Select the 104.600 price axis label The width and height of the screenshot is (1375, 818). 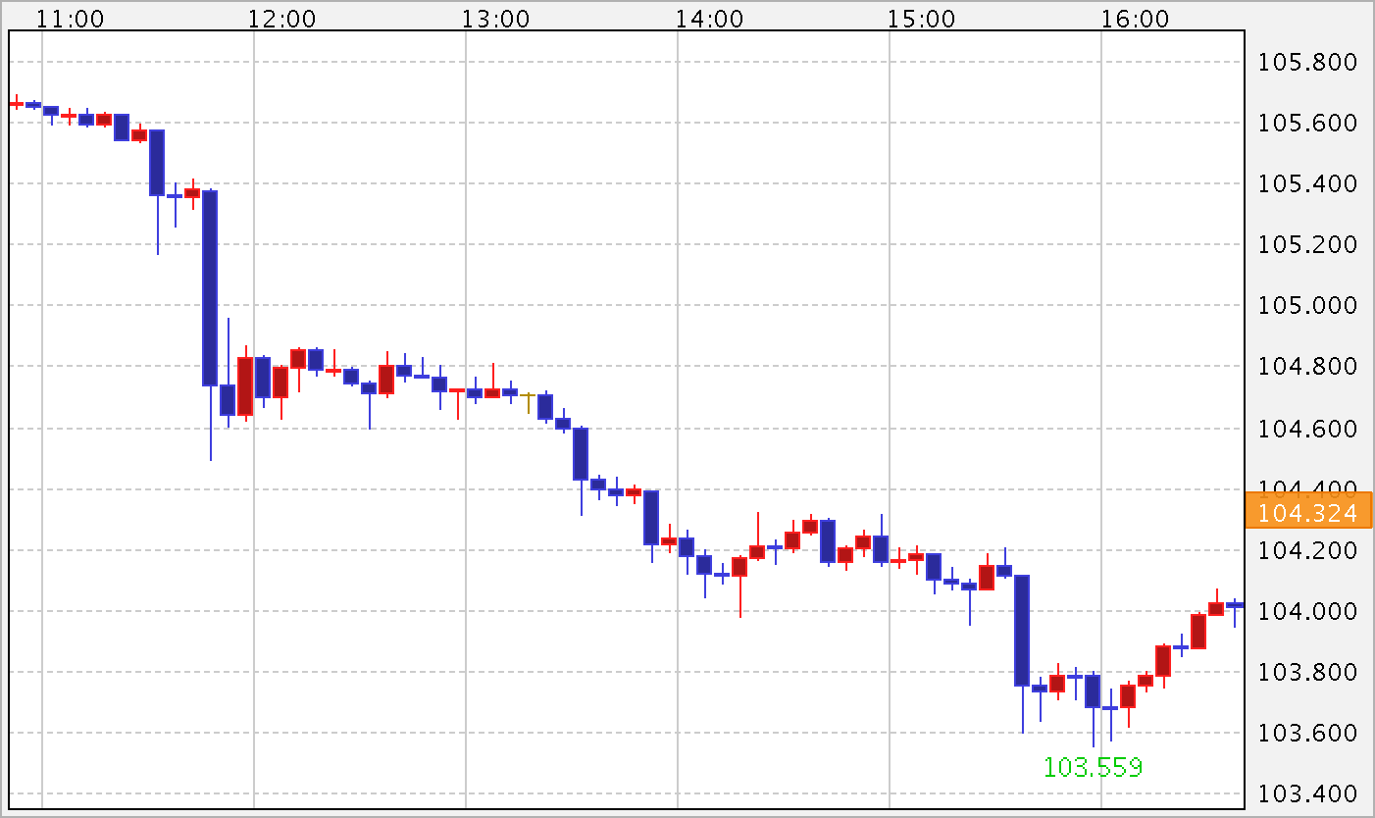click(1307, 429)
